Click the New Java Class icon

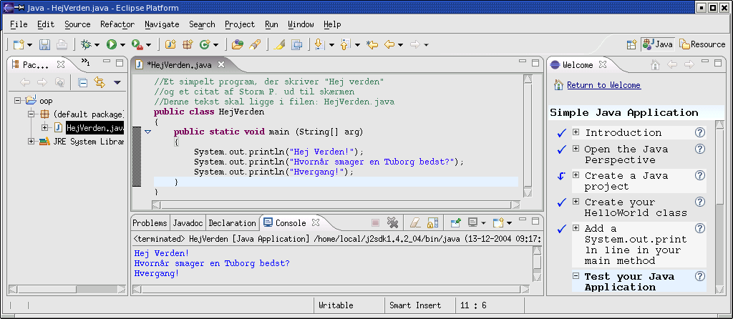[x=205, y=44]
